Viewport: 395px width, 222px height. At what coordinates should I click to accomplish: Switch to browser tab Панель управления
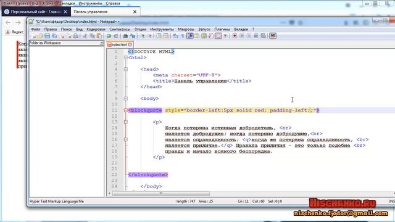tap(106, 12)
